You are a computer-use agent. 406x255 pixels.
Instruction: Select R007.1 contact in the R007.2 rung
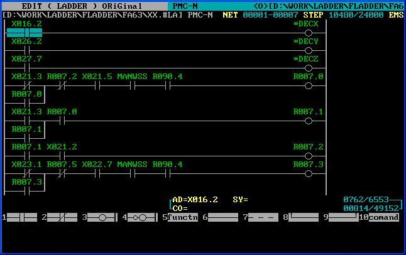[27, 156]
